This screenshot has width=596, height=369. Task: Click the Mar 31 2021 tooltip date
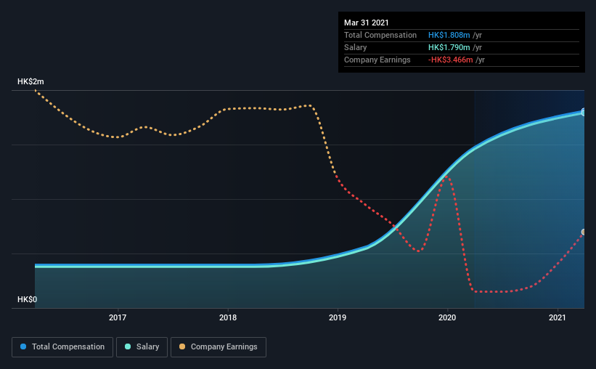(367, 23)
